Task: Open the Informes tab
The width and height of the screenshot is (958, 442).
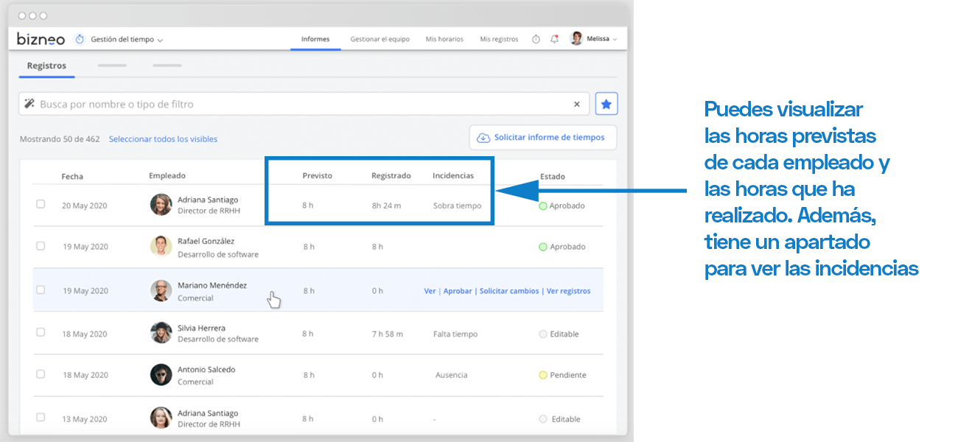Action: (x=315, y=39)
